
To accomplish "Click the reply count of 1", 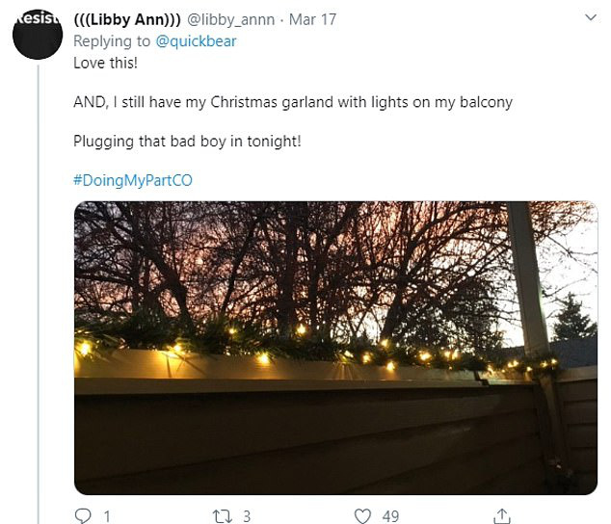I will click(x=106, y=516).
